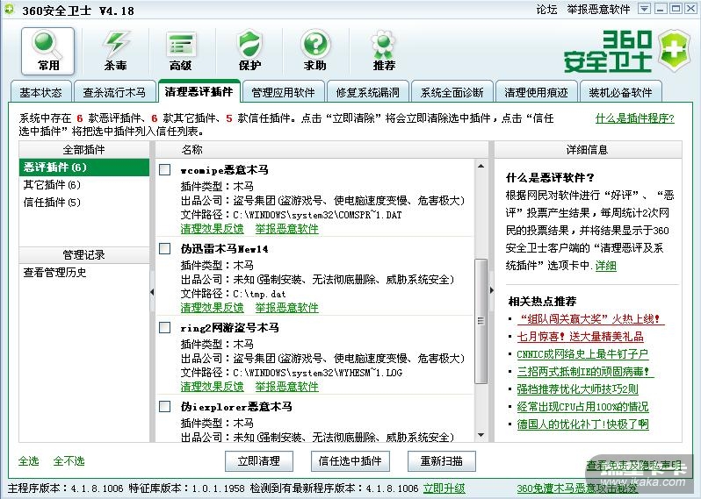
Task: Click 清理效果反馈 under wcomipe恶意木马
Action: pos(212,229)
